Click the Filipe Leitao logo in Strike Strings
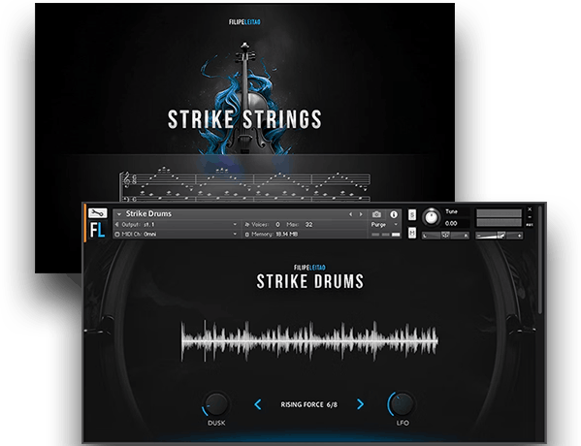This screenshot has width=581, height=446. (244, 22)
